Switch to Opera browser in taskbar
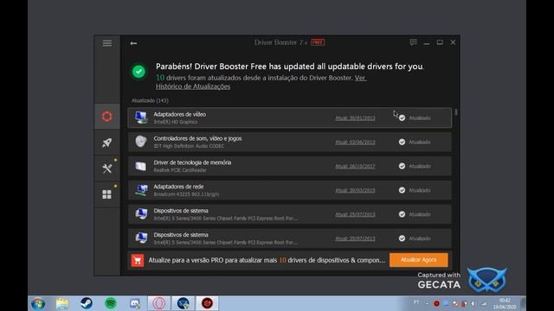The image size is (554, 311). (159, 303)
